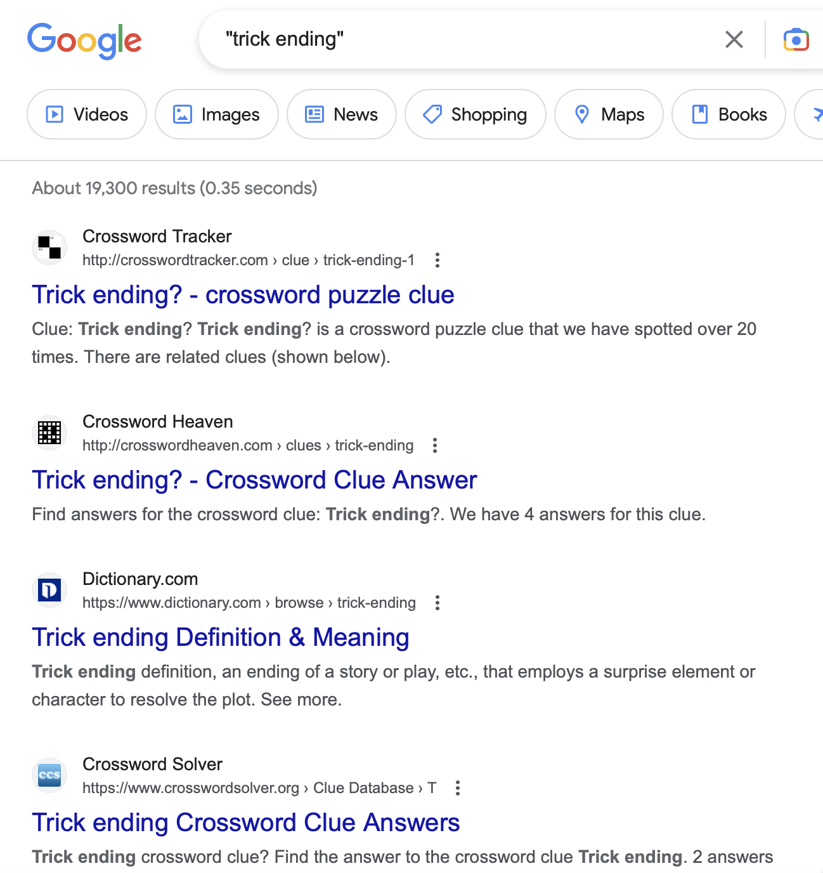Viewport: 823px width, 873px height.
Task: Click the Books filter icon
Action: pyautogui.click(x=701, y=114)
